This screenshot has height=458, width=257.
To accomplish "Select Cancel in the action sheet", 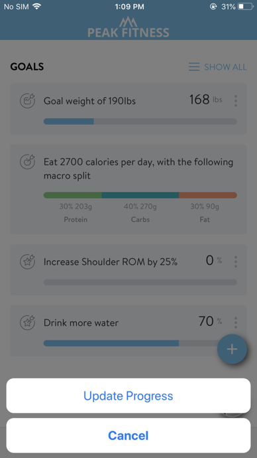I will point(128,435).
